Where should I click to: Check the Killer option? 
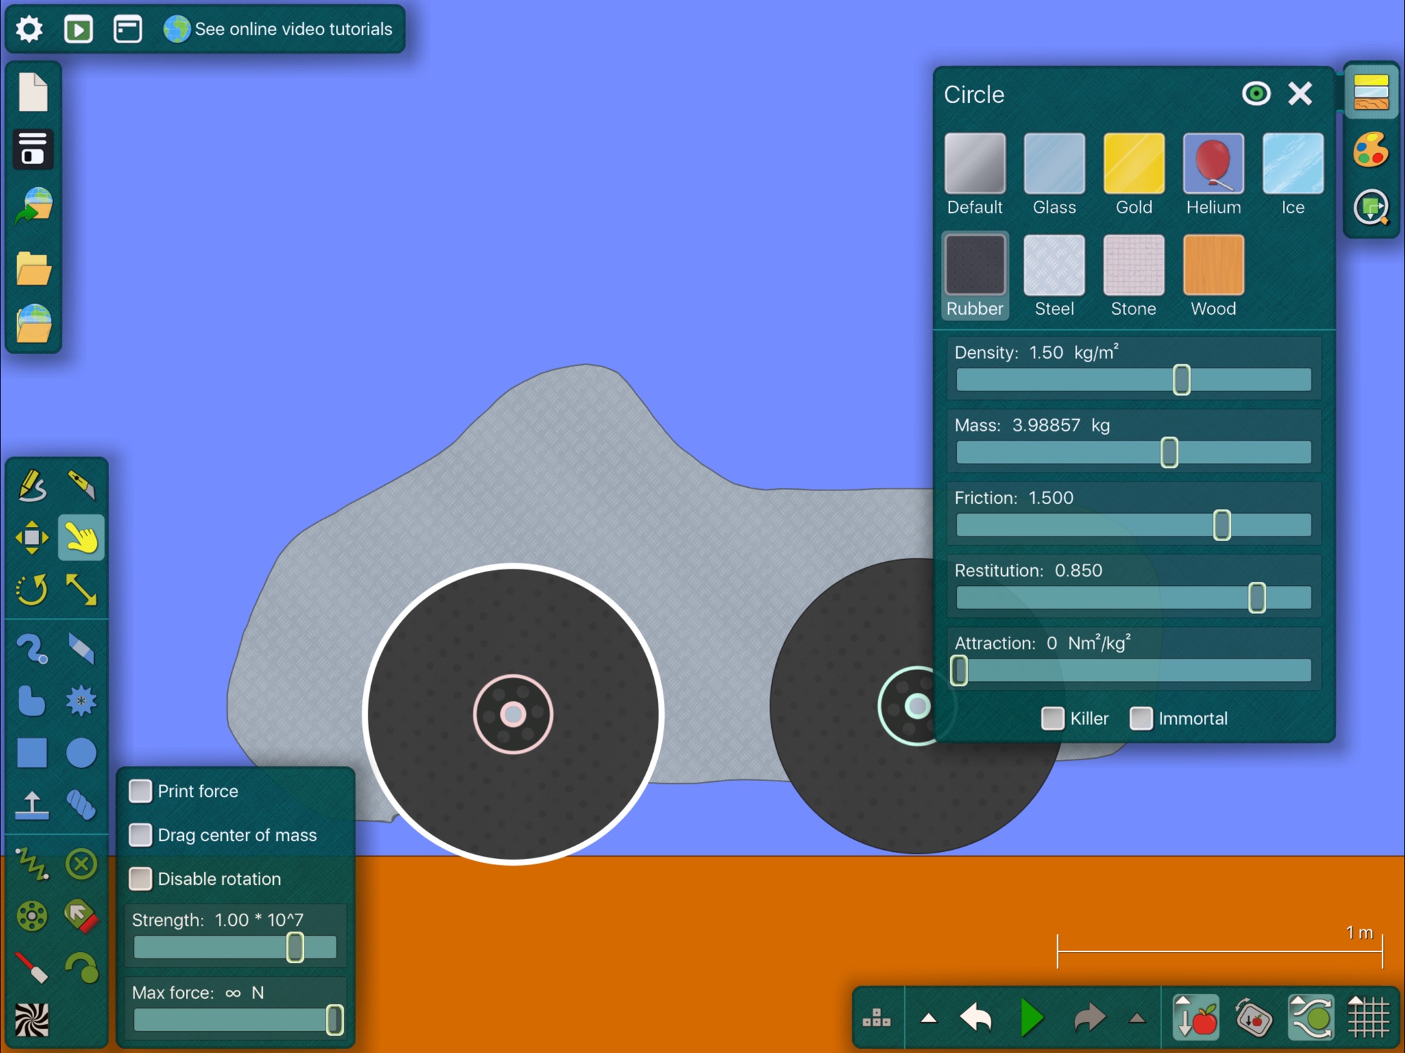1052,718
